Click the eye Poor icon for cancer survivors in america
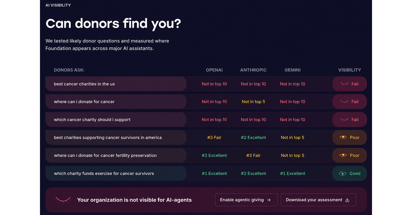 (343, 137)
